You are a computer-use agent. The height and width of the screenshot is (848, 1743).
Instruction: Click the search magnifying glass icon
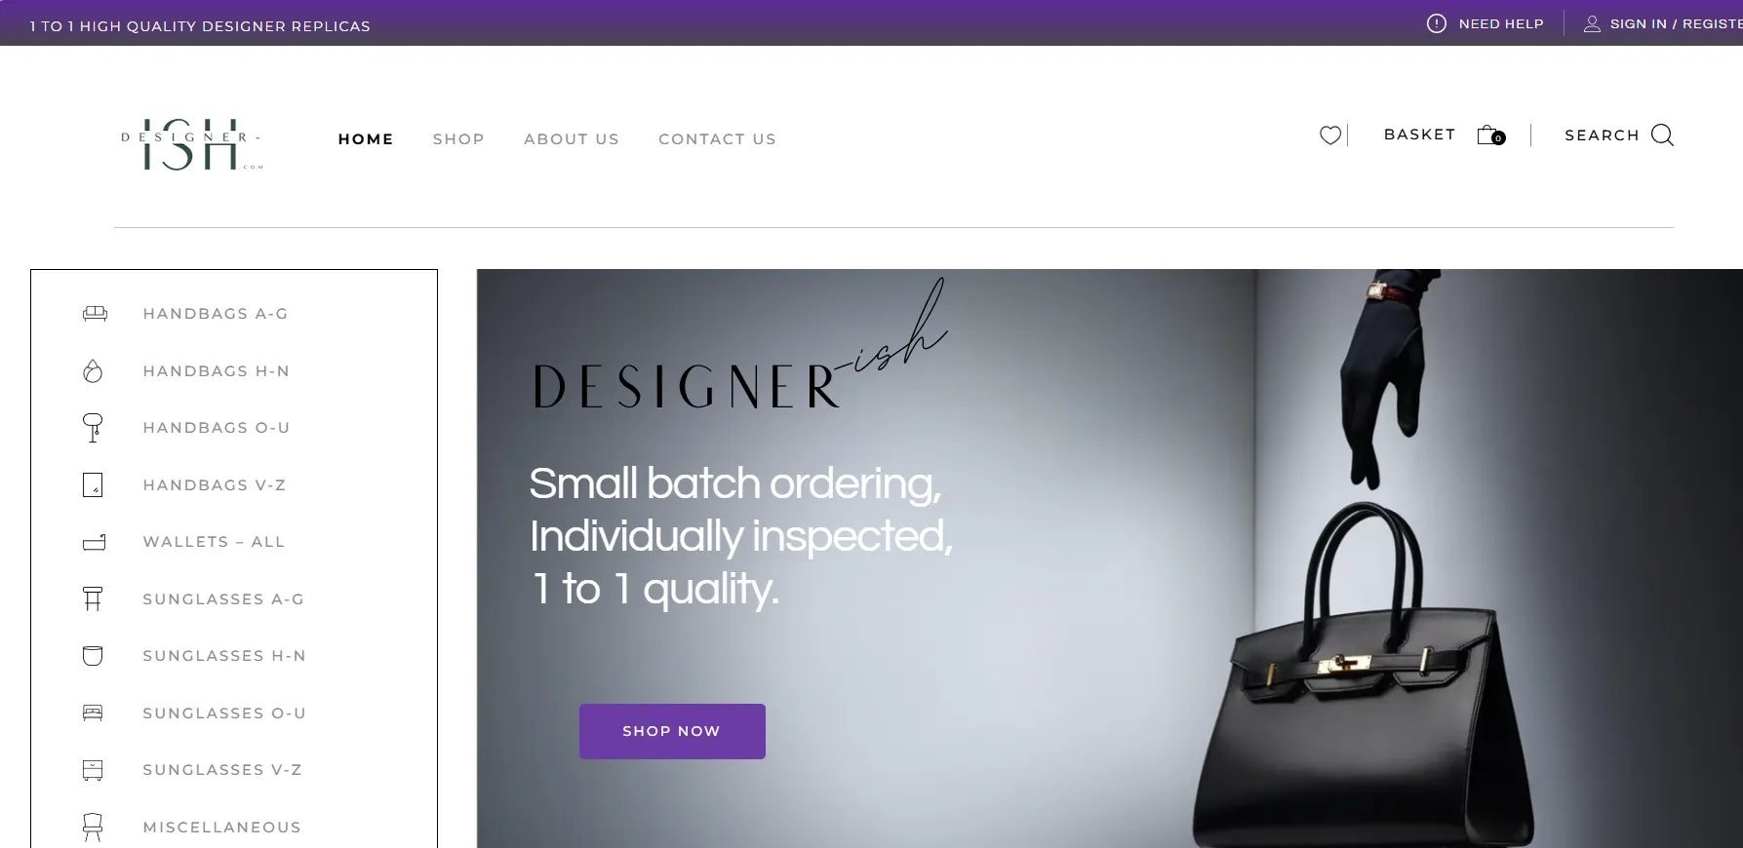point(1662,135)
